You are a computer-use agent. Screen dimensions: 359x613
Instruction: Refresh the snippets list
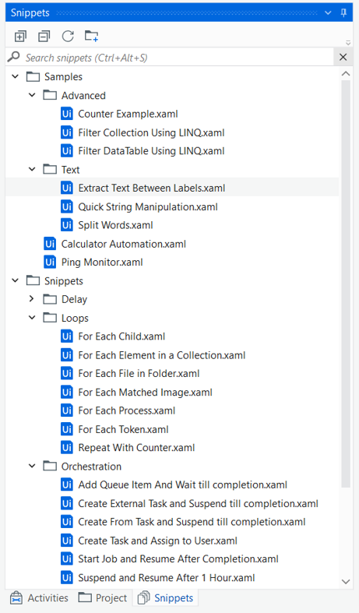(68, 37)
